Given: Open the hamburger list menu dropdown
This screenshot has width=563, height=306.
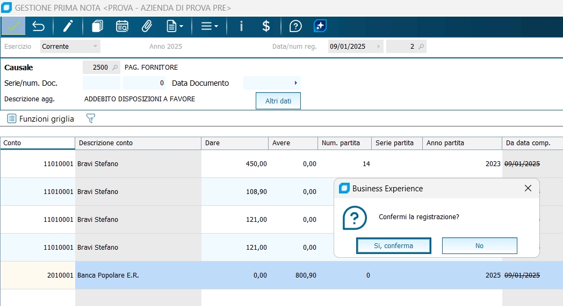Looking at the screenshot, I should click(x=210, y=26).
